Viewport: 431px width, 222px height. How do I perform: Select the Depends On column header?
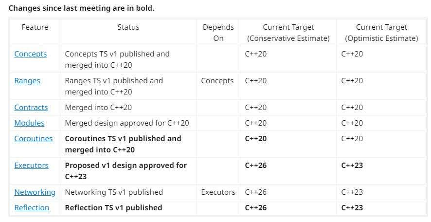(x=218, y=33)
